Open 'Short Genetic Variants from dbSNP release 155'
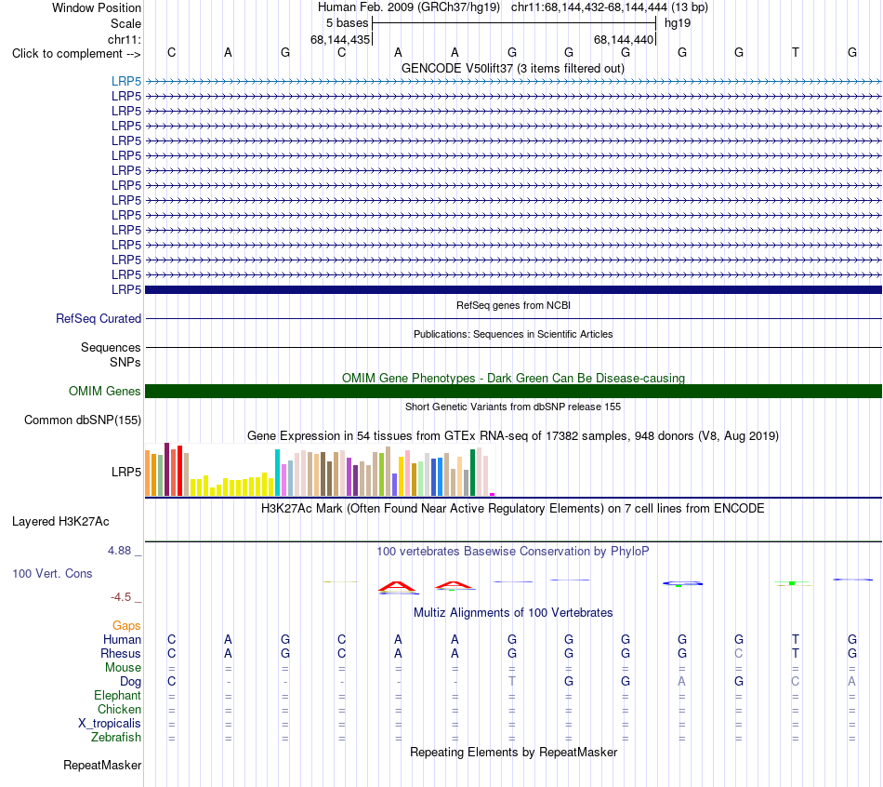The width and height of the screenshot is (883, 787). pos(513,407)
